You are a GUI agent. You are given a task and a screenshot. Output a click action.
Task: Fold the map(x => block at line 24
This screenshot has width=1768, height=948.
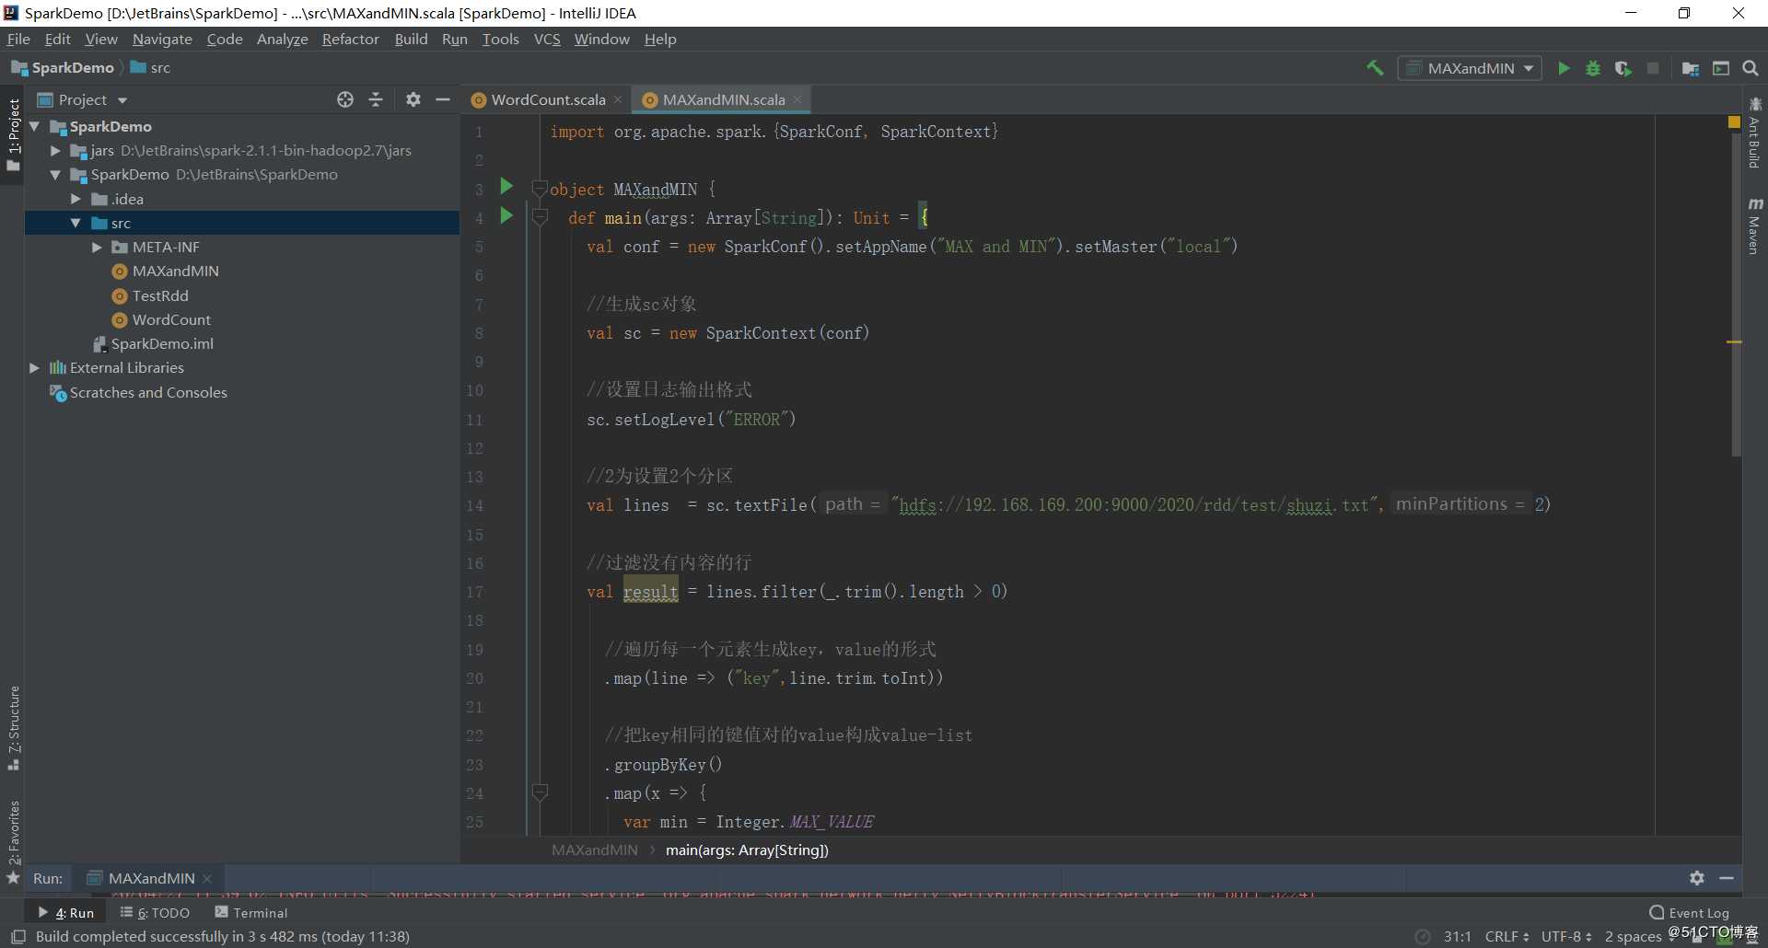point(541,792)
